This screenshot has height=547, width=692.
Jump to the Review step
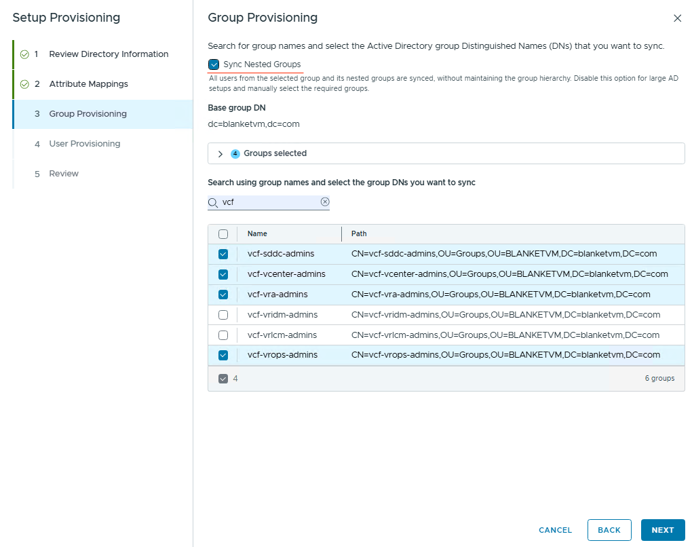[64, 174]
